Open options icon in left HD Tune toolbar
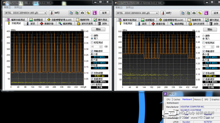220x123 pixels. click(88, 13)
